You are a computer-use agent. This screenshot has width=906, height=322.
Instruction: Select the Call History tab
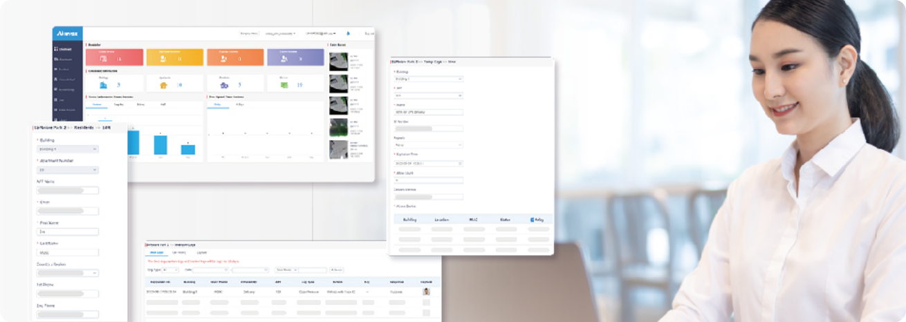coord(178,253)
